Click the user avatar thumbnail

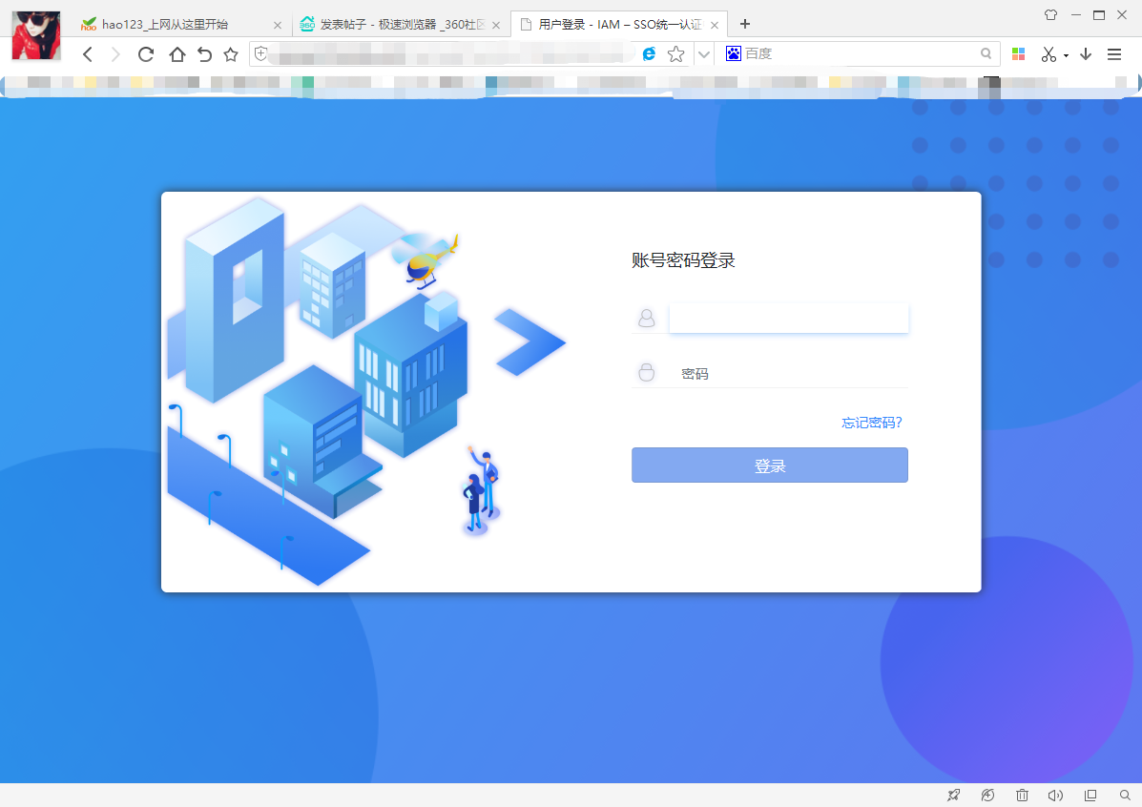[36, 35]
